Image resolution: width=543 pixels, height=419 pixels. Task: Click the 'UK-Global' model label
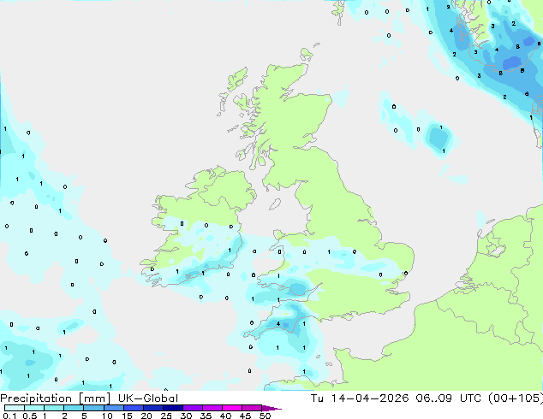[x=148, y=398]
